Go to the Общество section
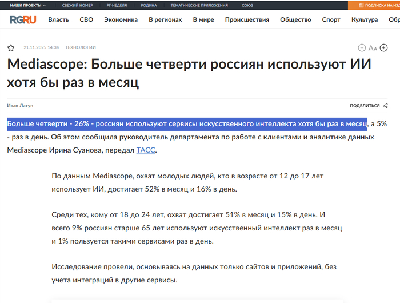The height and width of the screenshot is (303, 400). tap(295, 19)
